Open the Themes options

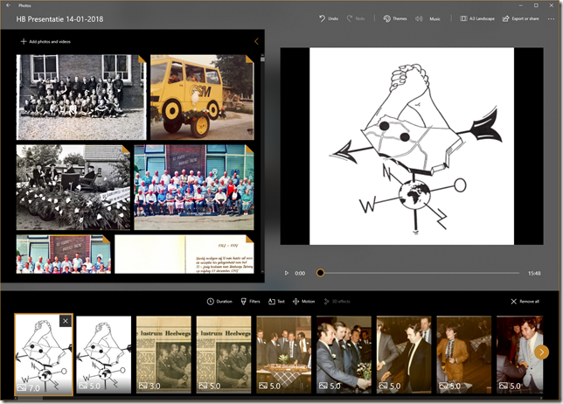(x=394, y=18)
